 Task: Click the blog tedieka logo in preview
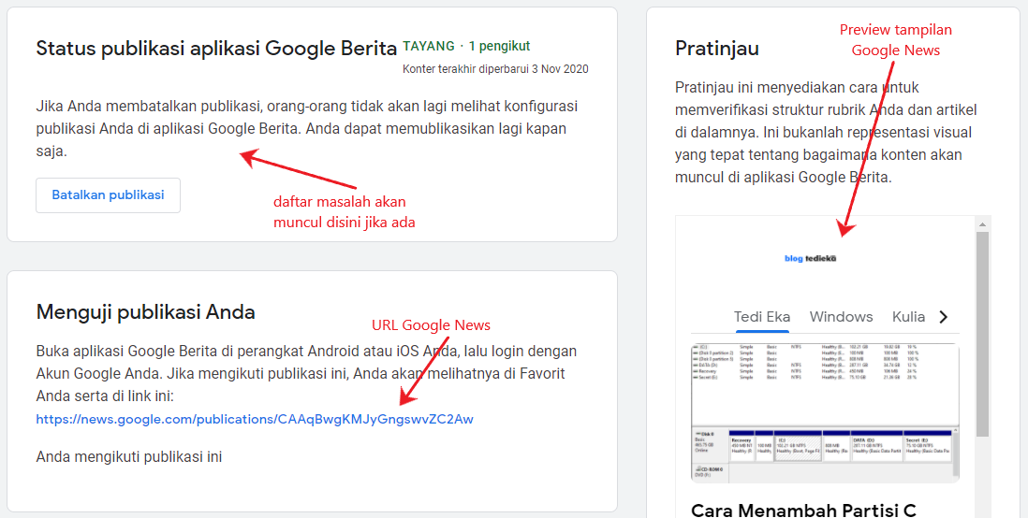pyautogui.click(x=811, y=258)
